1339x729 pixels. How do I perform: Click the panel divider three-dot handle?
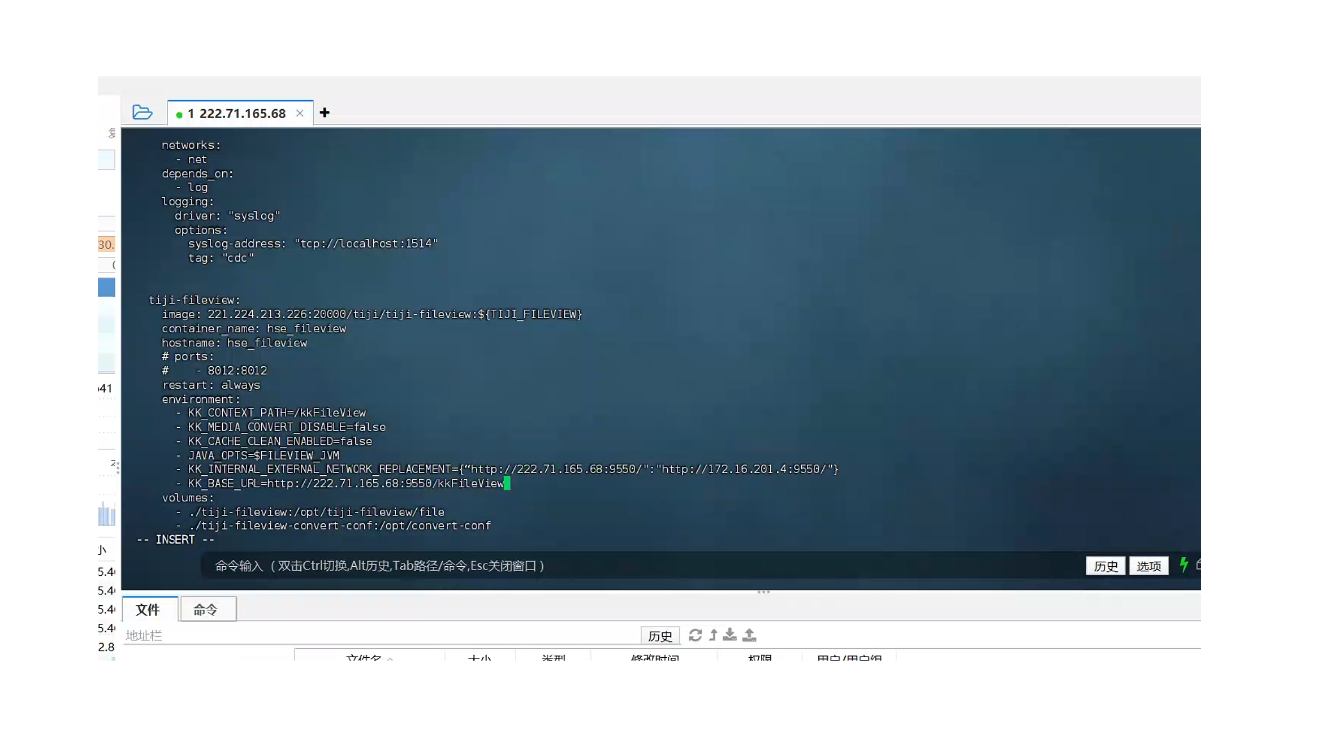click(x=763, y=592)
